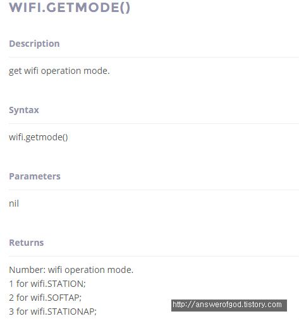This screenshot has height=321, width=299.
Task: Select the Syntax section heading
Action: [24, 110]
